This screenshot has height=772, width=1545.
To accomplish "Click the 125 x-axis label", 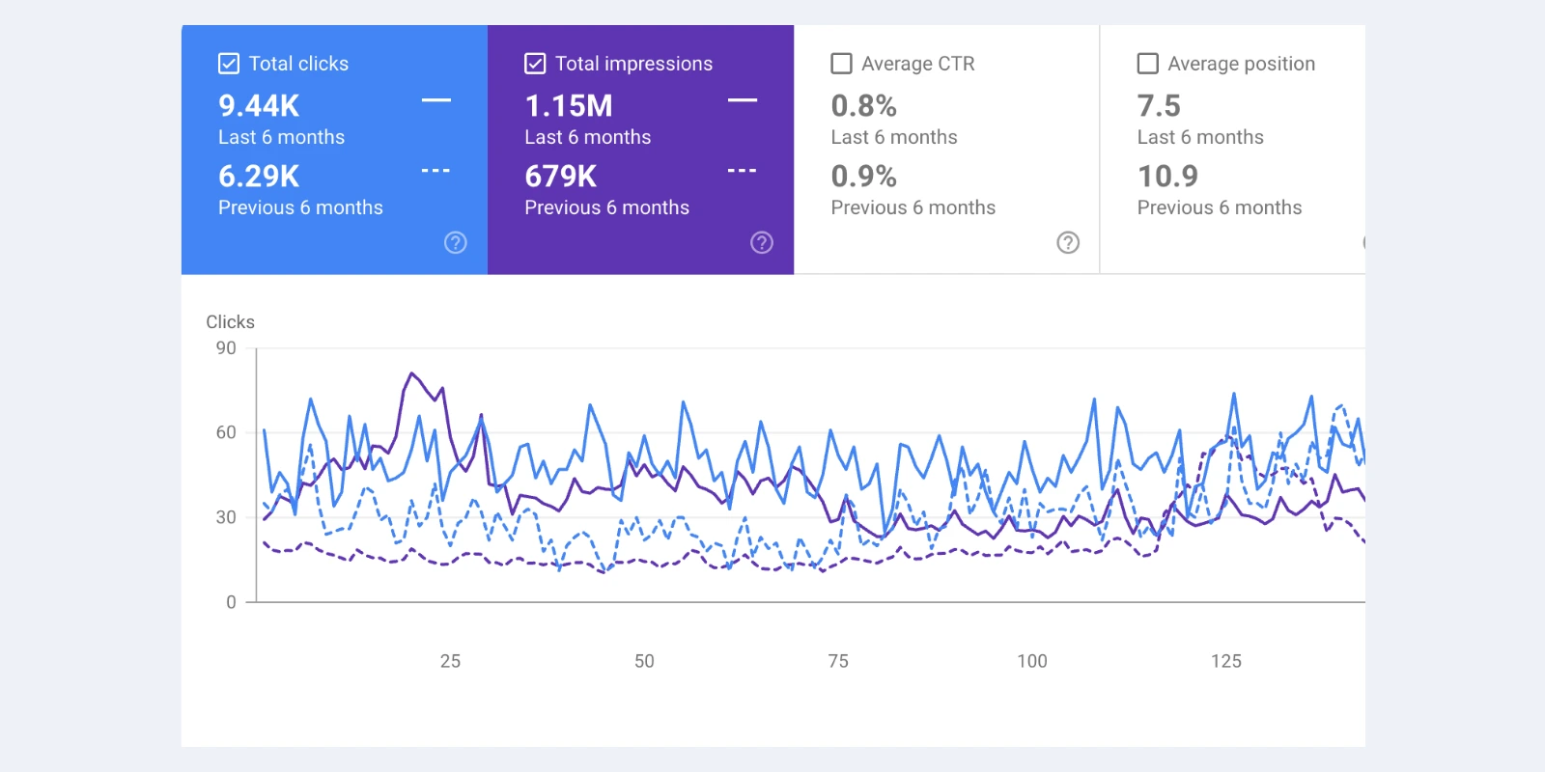I will point(1226,661).
